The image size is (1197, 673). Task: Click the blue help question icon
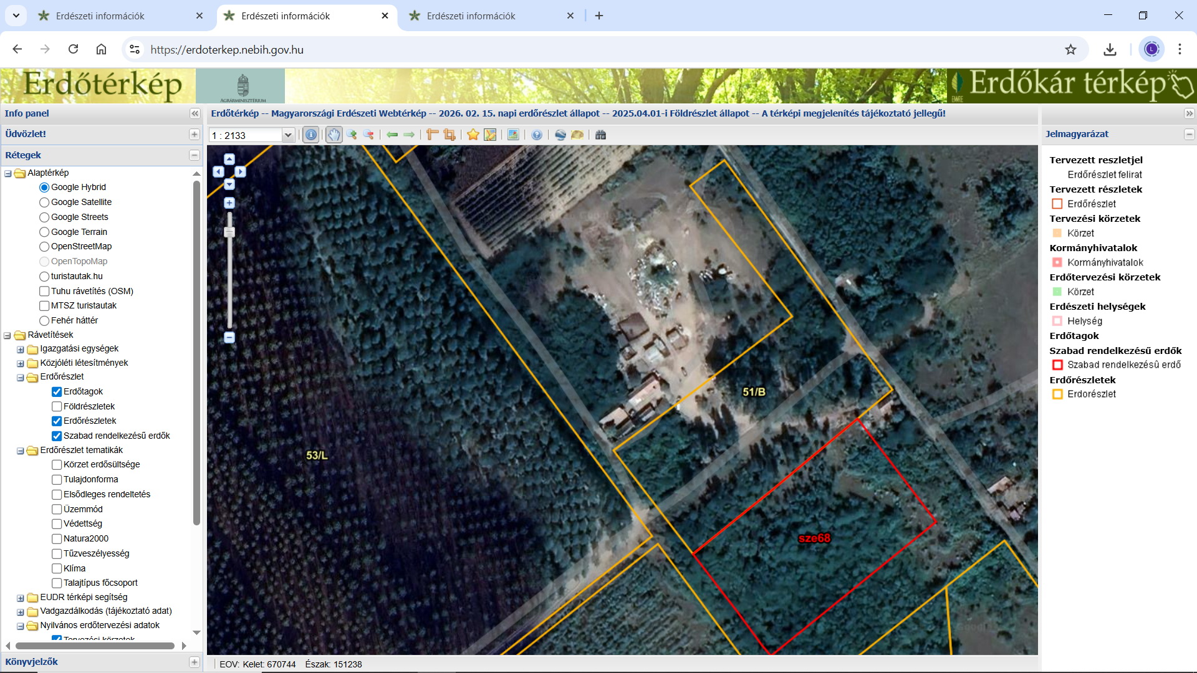537,135
